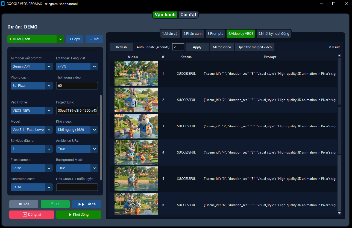
Task: Click the Xóa delete button
Action: pyautogui.click(x=24, y=204)
